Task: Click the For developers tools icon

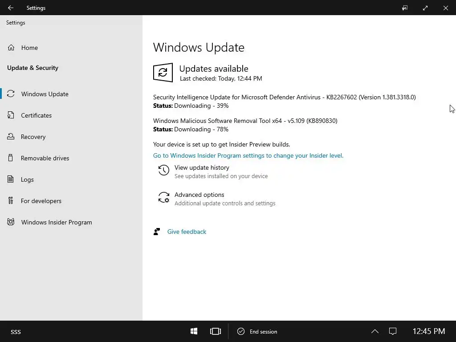Action: [11, 201]
